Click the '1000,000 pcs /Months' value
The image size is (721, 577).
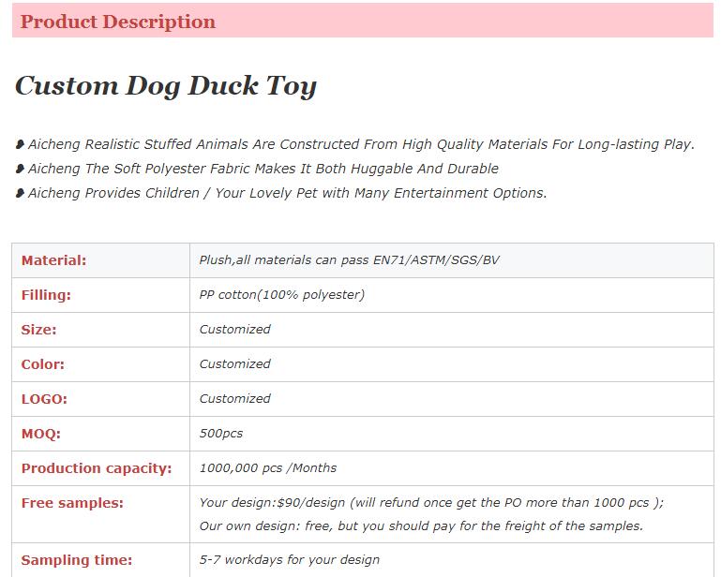(268, 468)
